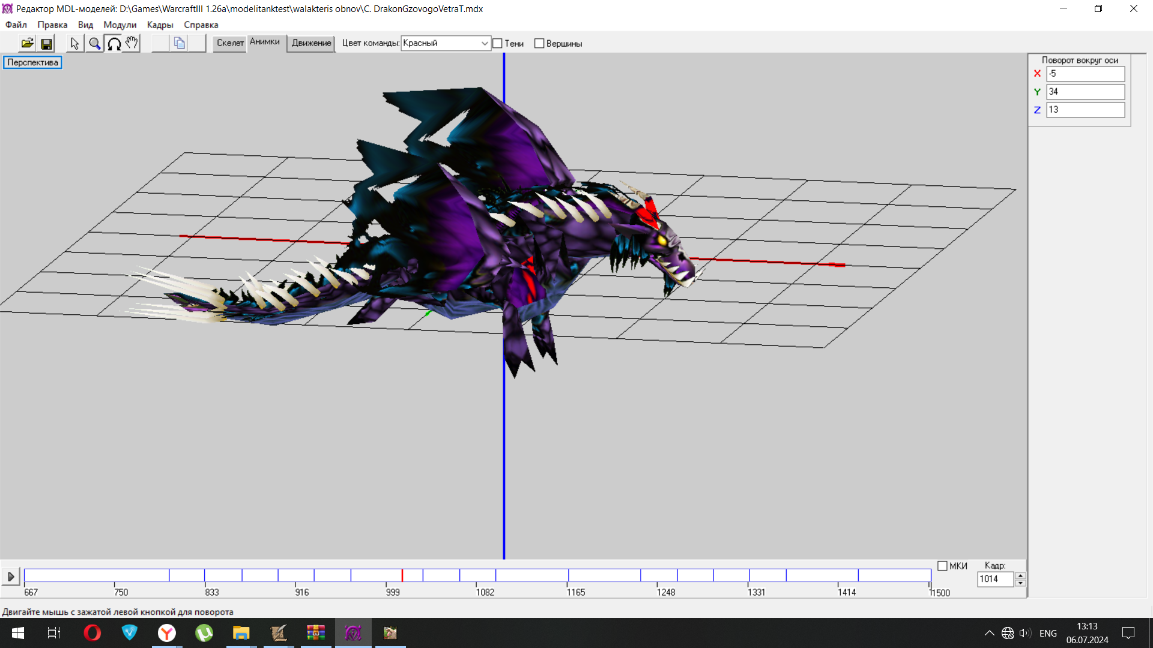Increase frame number with up stepper arrow

point(1020,575)
